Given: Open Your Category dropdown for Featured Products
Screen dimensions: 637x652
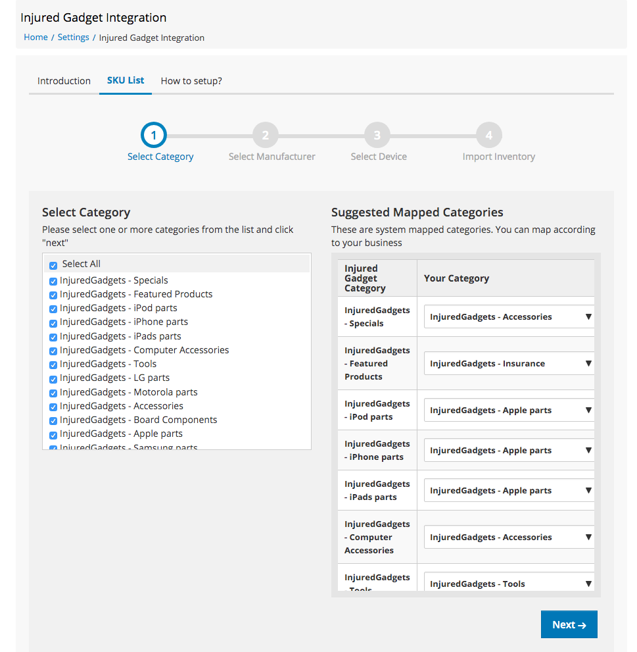Looking at the screenshot, I should 509,363.
